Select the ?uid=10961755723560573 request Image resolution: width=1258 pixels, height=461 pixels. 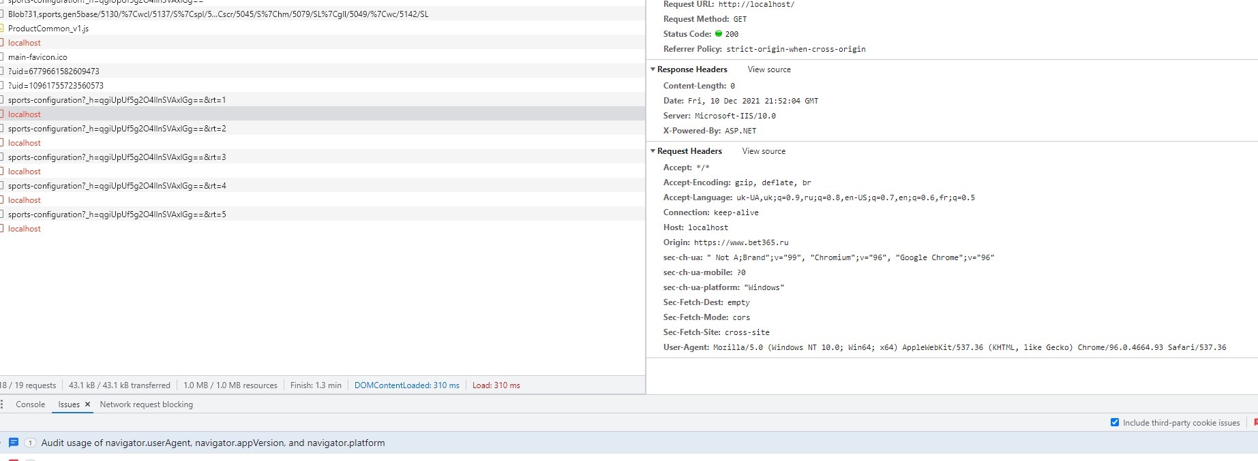point(323,85)
